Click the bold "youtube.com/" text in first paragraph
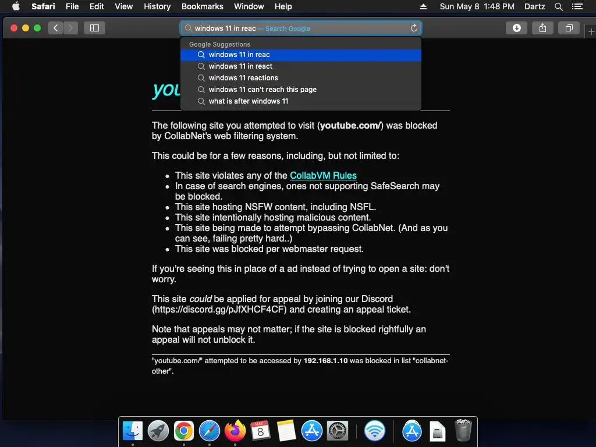 (x=350, y=126)
